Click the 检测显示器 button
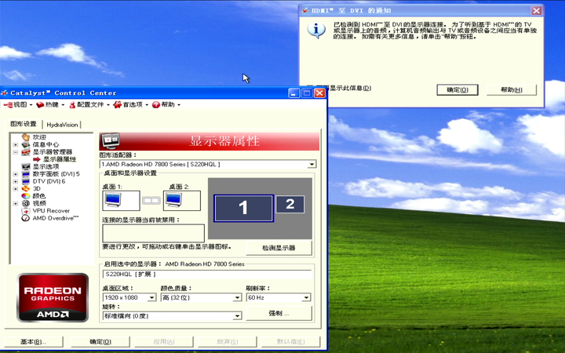 [279, 248]
